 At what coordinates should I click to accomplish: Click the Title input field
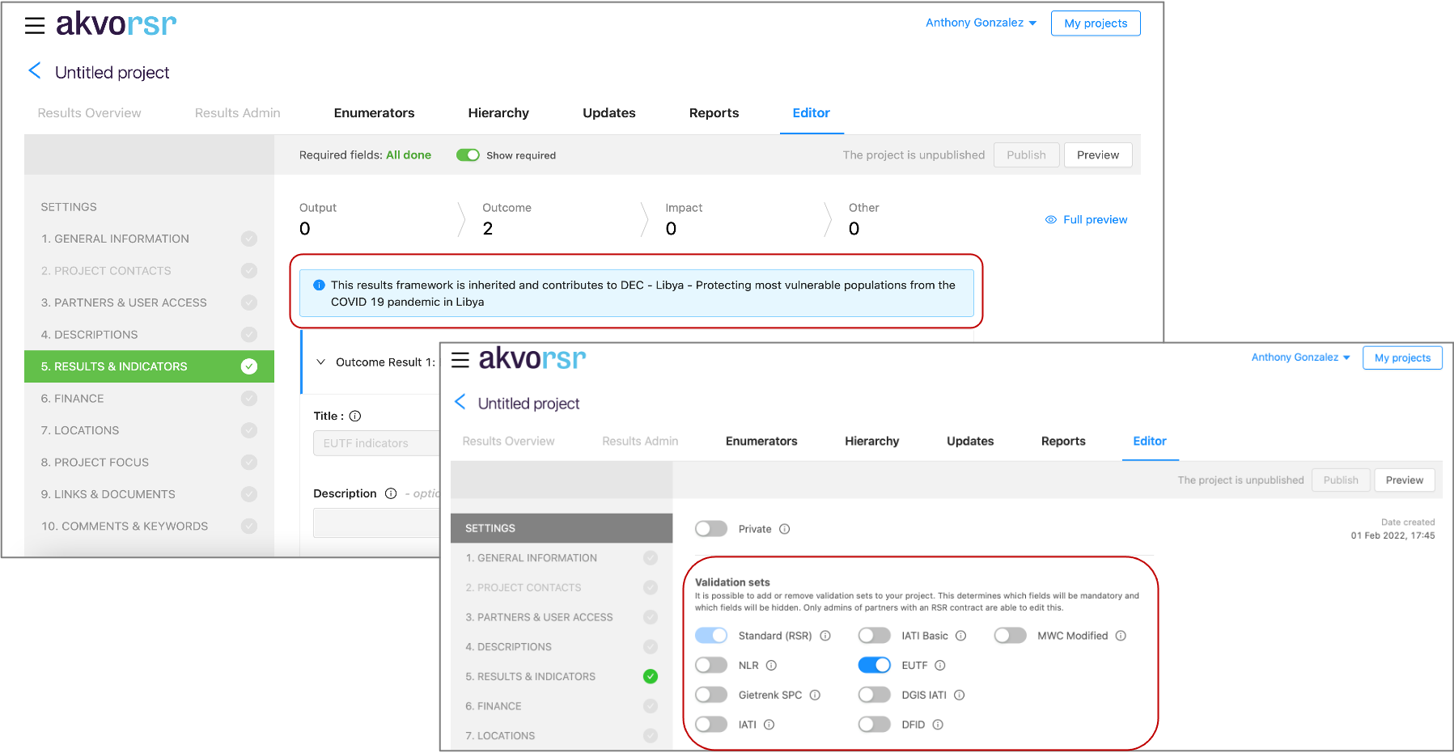point(376,443)
